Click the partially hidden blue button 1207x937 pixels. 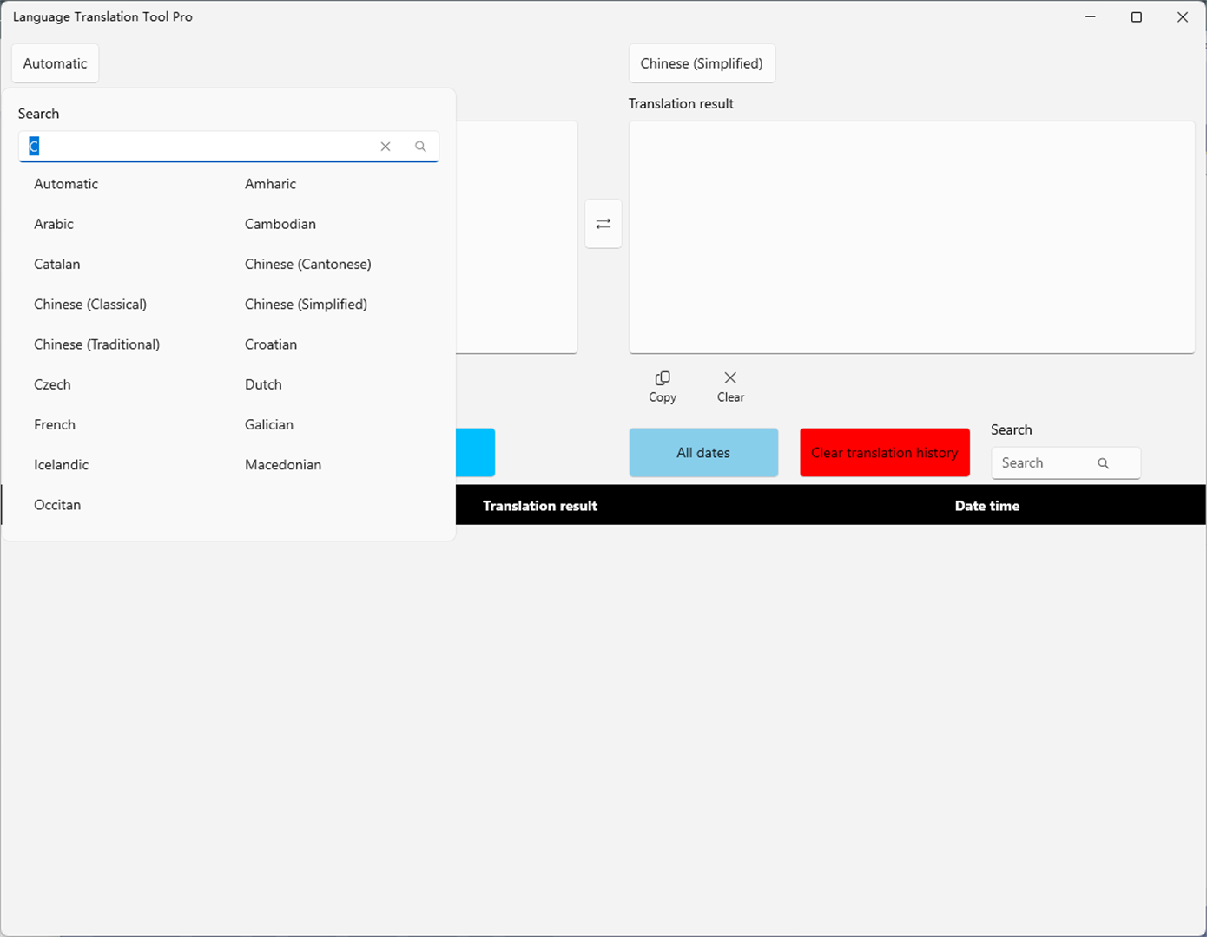(x=475, y=453)
